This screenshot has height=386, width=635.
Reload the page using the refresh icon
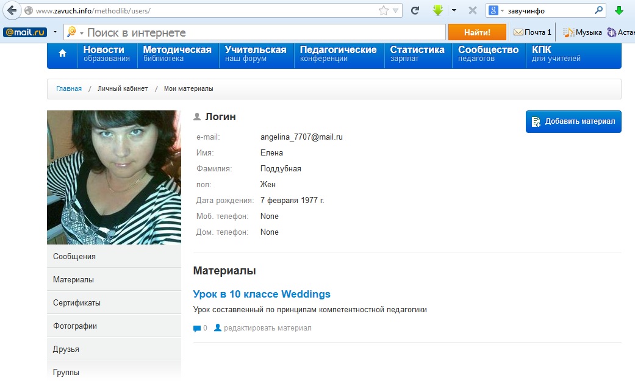[x=415, y=10]
